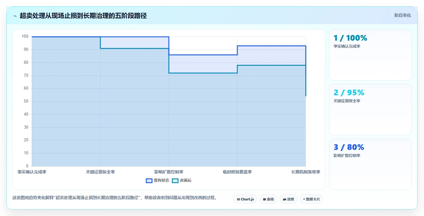Click the y-axis value 50
Image resolution: width=424 pixels, height=216 pixels.
[x=26, y=101]
